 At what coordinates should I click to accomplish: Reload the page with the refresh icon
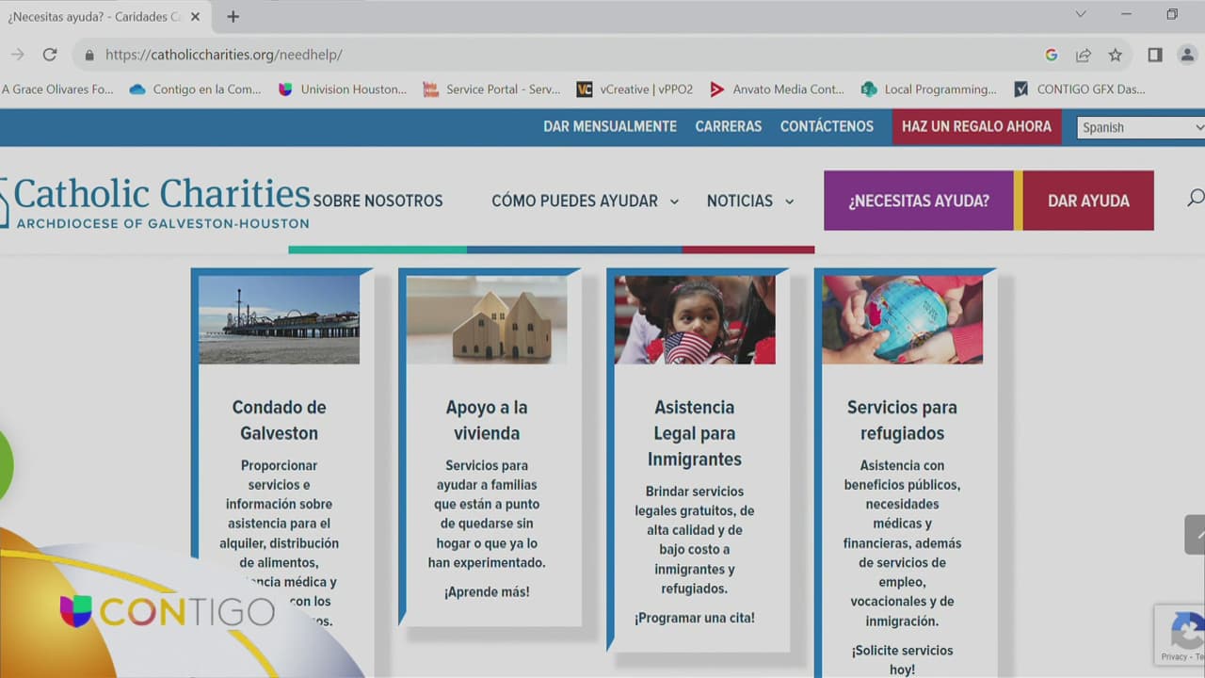[x=50, y=55]
